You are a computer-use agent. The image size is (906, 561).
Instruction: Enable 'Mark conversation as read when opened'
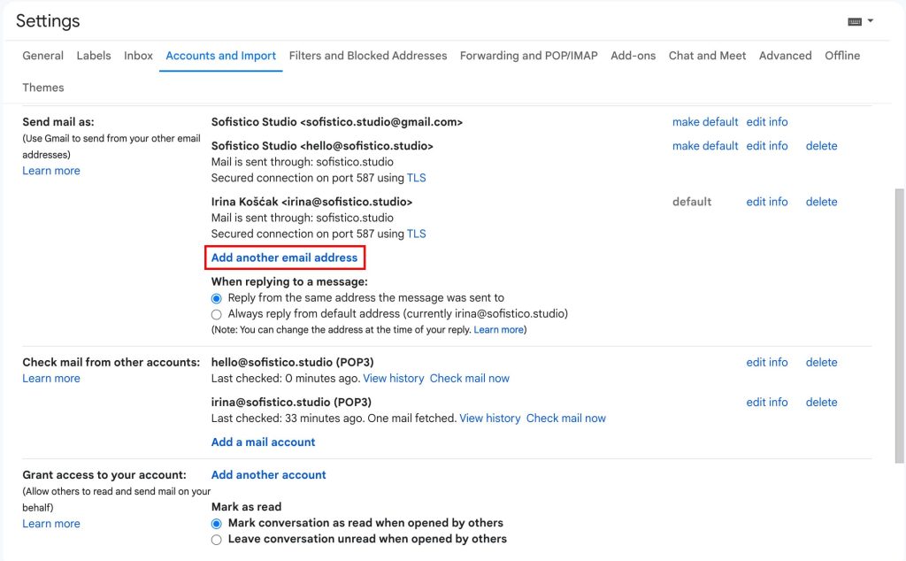pyautogui.click(x=217, y=524)
